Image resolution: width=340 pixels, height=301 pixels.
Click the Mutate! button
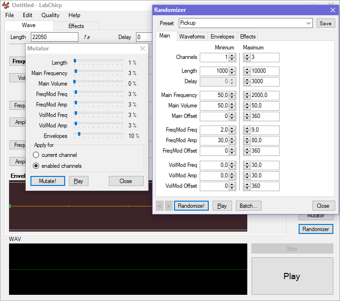pyautogui.click(x=48, y=181)
